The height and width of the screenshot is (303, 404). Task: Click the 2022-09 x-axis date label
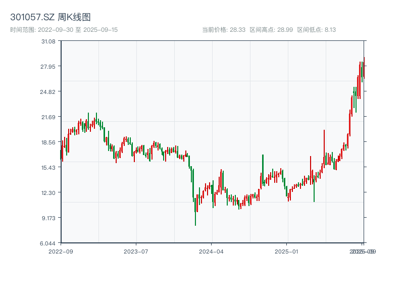(x=61, y=251)
